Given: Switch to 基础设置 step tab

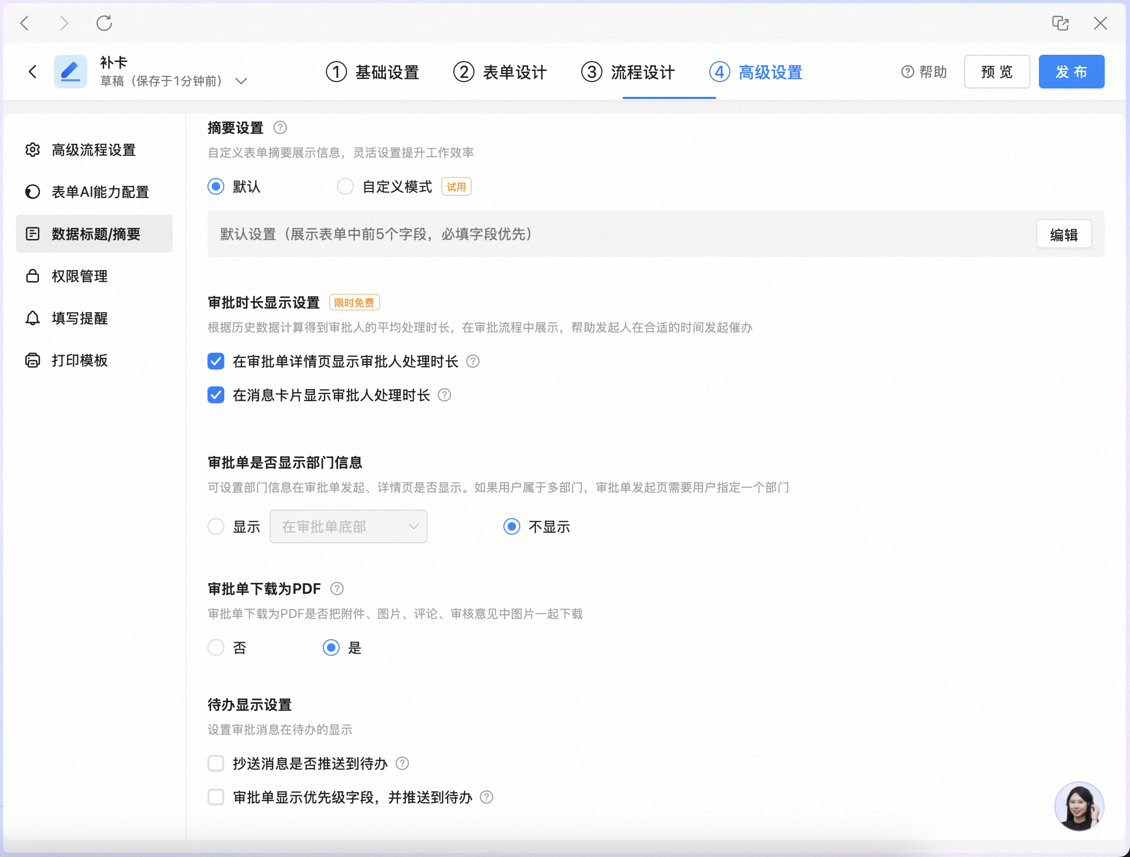Looking at the screenshot, I should tap(372, 72).
